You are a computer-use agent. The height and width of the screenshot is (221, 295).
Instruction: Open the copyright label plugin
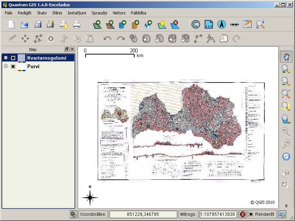coord(196,24)
